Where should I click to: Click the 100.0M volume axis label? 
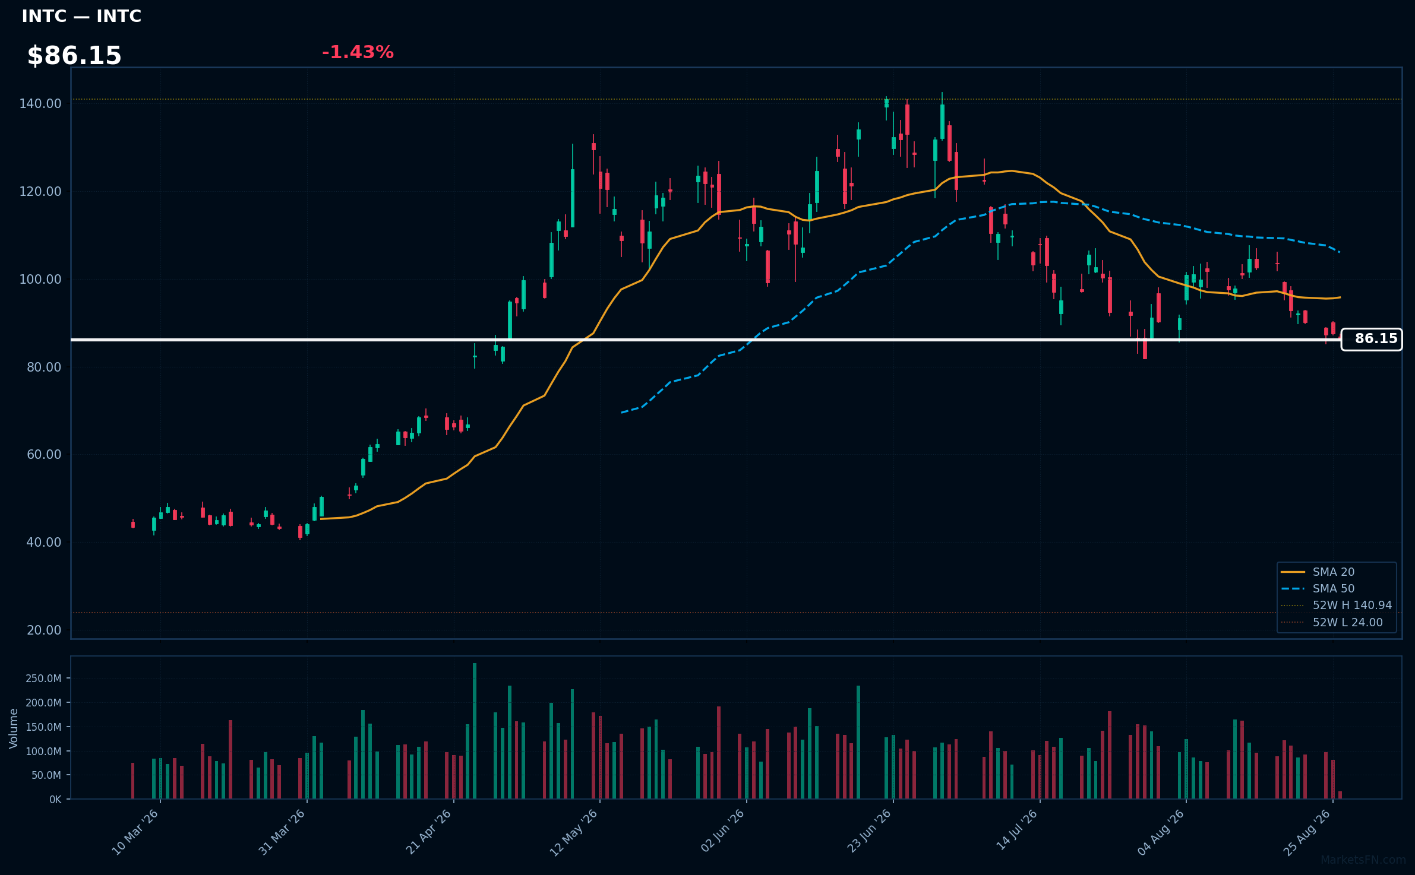tap(43, 752)
